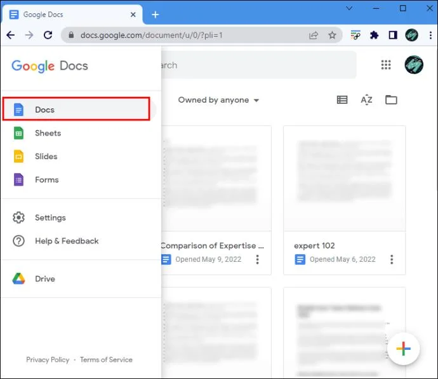This screenshot has width=438, height=379.
Task: Open the Chrome profile avatar in toolbar
Action: coord(411,35)
